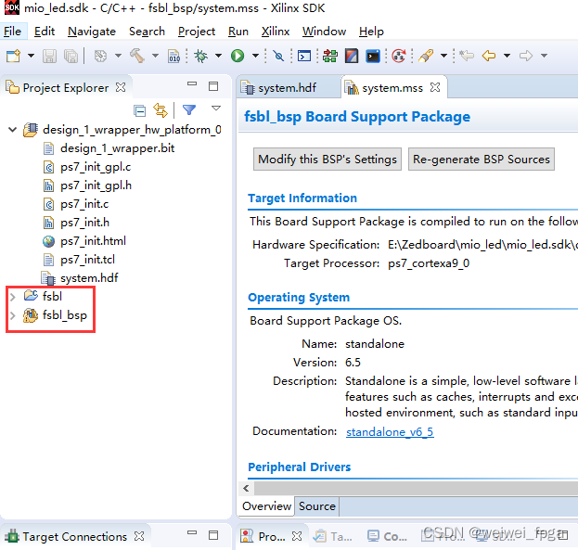Click the Forward navigation arrow icon

526,56
